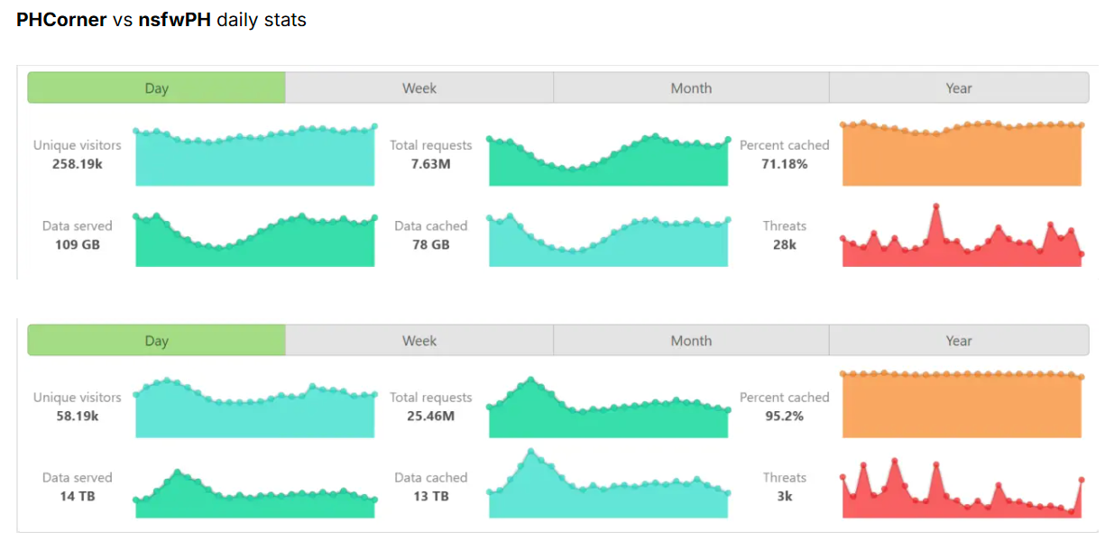The height and width of the screenshot is (550, 1114).
Task: Open the Data served chart showing 14 TB
Action: (x=255, y=494)
